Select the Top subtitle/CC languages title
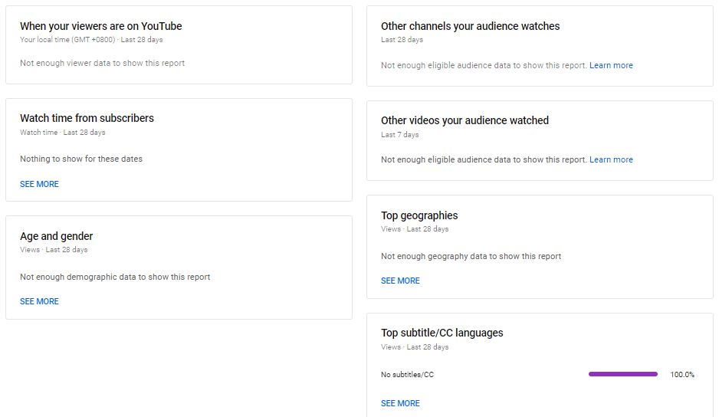Image resolution: width=719 pixels, height=417 pixels. point(442,333)
